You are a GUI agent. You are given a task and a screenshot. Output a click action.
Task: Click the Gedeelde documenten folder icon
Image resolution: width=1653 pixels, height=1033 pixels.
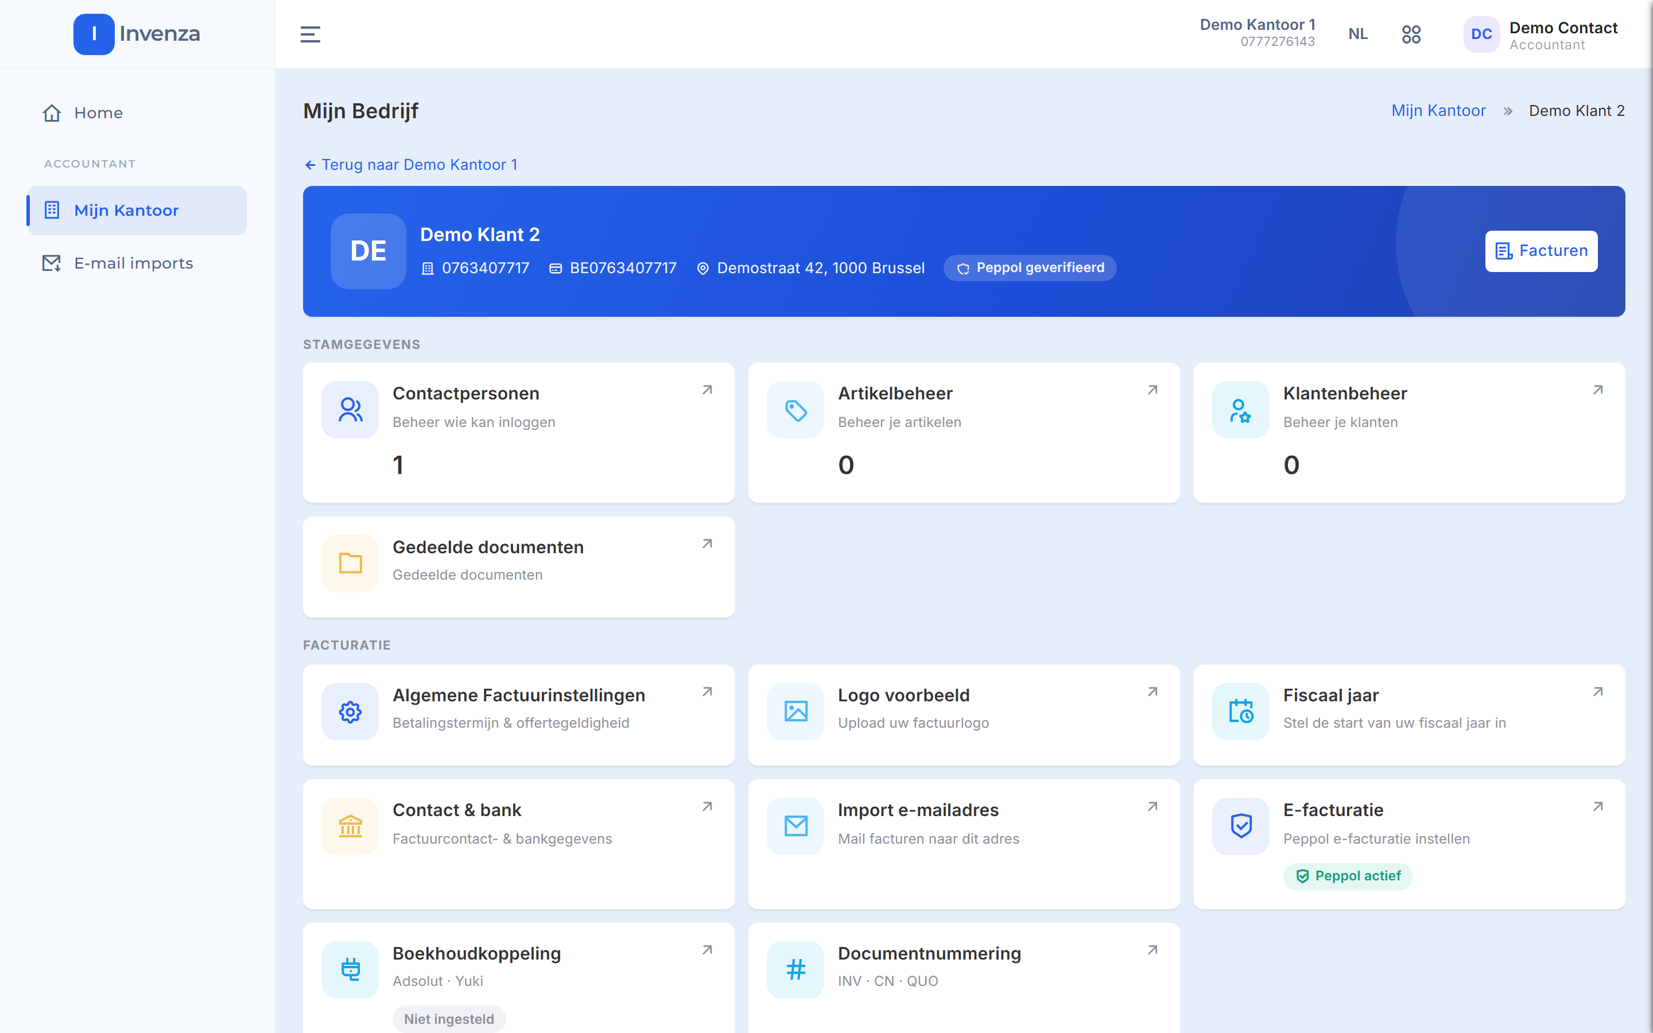(351, 563)
